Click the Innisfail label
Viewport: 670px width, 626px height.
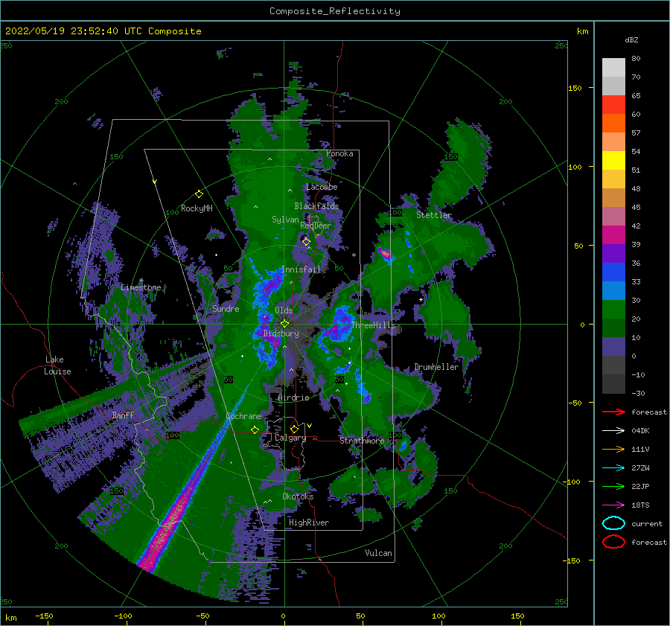[x=301, y=269]
